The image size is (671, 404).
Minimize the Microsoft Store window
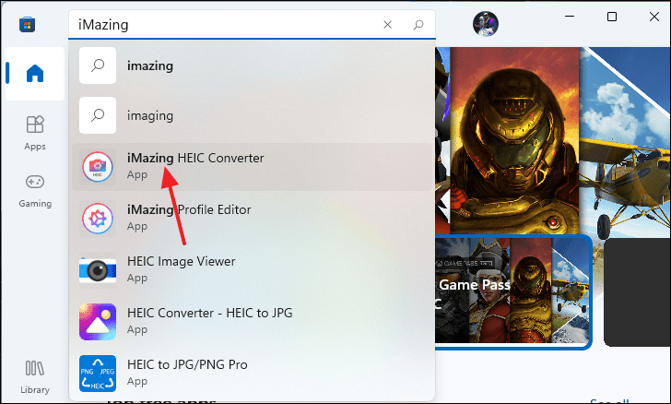pyautogui.click(x=570, y=17)
